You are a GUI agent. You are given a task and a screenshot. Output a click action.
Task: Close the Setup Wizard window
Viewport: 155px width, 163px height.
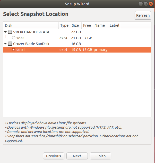[x=151, y=4]
